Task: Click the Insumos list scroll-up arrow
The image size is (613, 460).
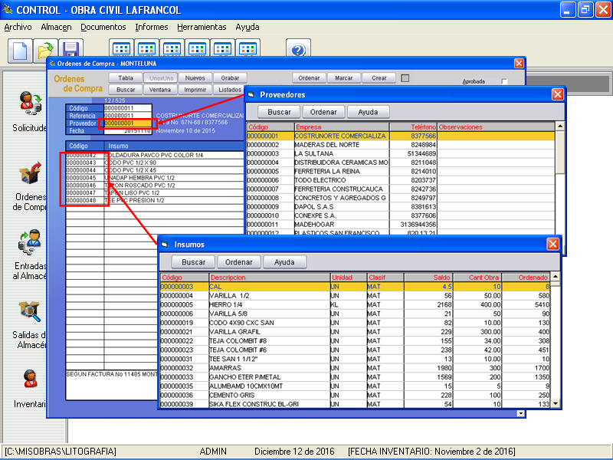Action: click(x=555, y=277)
